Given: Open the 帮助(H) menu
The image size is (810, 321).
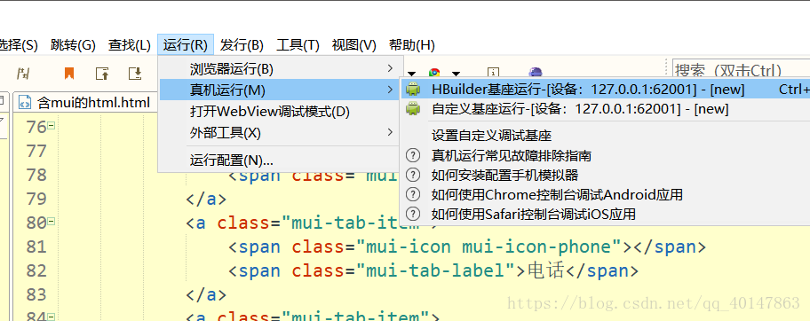Looking at the screenshot, I should pyautogui.click(x=412, y=45).
